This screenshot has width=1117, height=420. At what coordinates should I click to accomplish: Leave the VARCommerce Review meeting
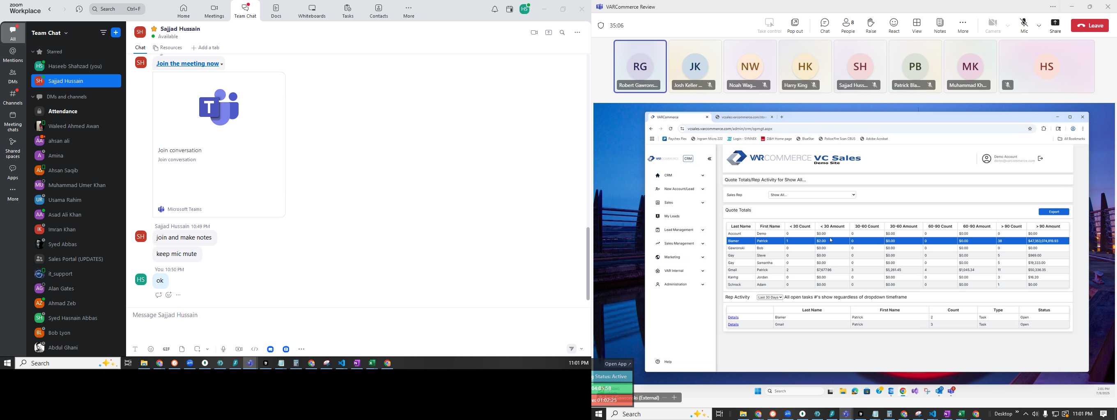click(1089, 25)
